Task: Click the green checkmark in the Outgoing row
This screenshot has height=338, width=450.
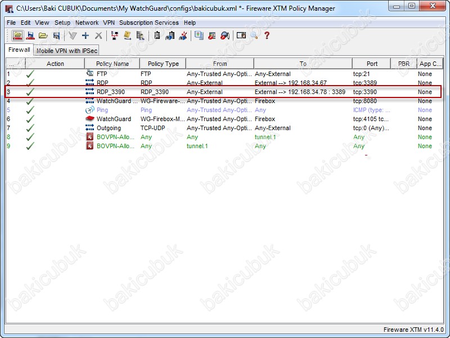Action: click(x=30, y=128)
